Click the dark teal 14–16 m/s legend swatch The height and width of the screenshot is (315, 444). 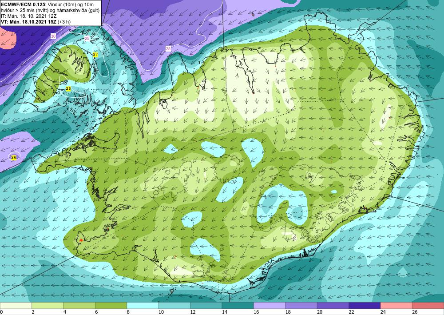[238, 305]
